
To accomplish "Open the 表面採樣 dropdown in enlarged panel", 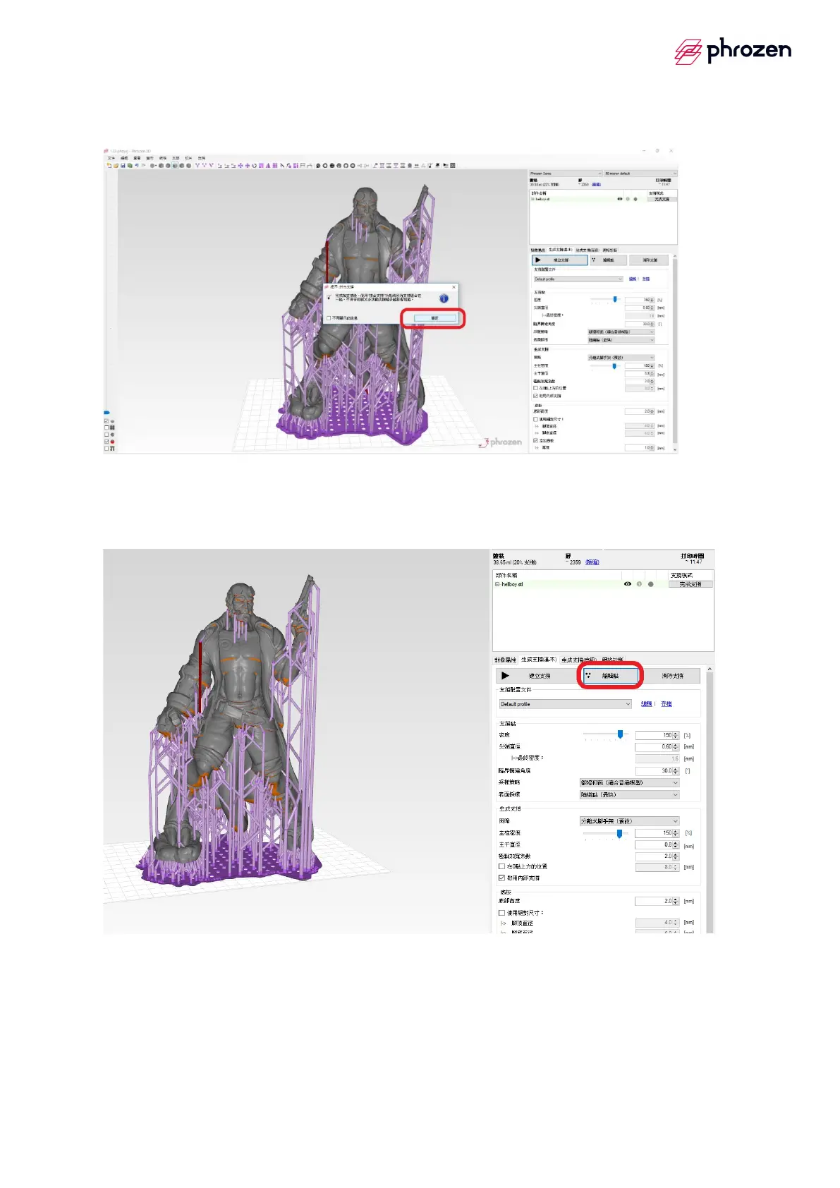I will point(629,794).
